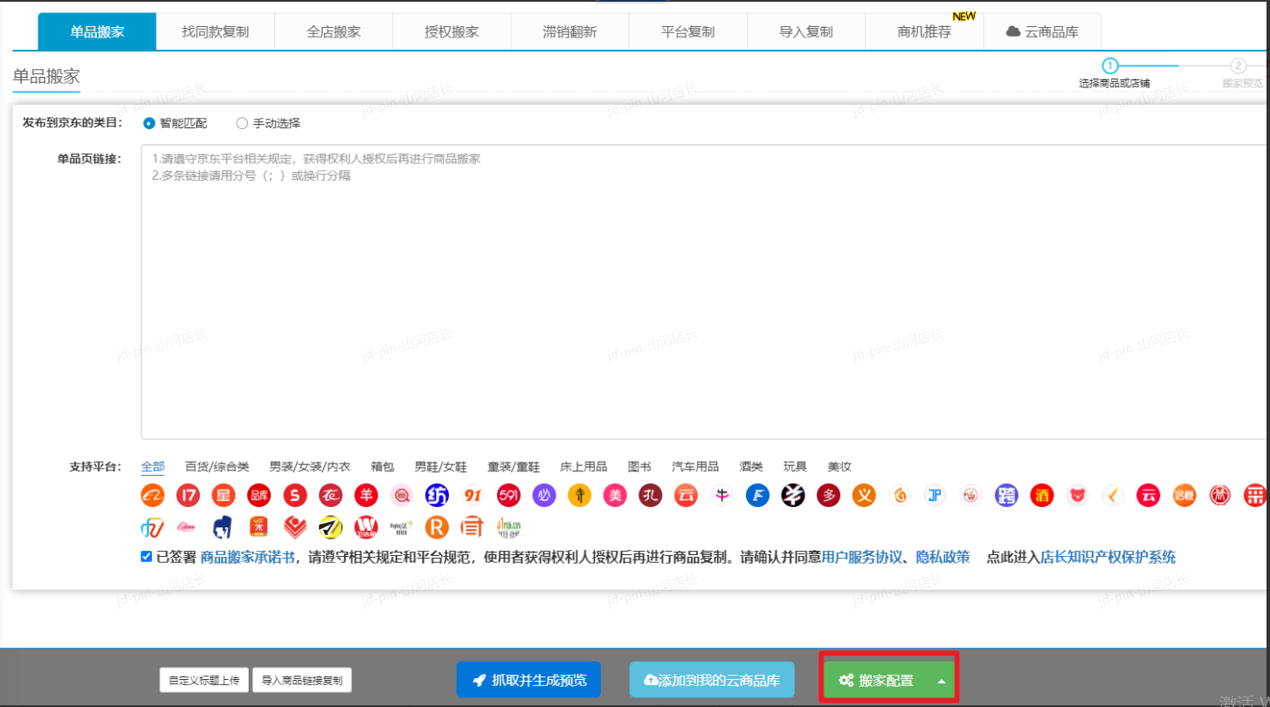Choose the blue '纺' platform icon
This screenshot has height=707, width=1270.
(437, 496)
